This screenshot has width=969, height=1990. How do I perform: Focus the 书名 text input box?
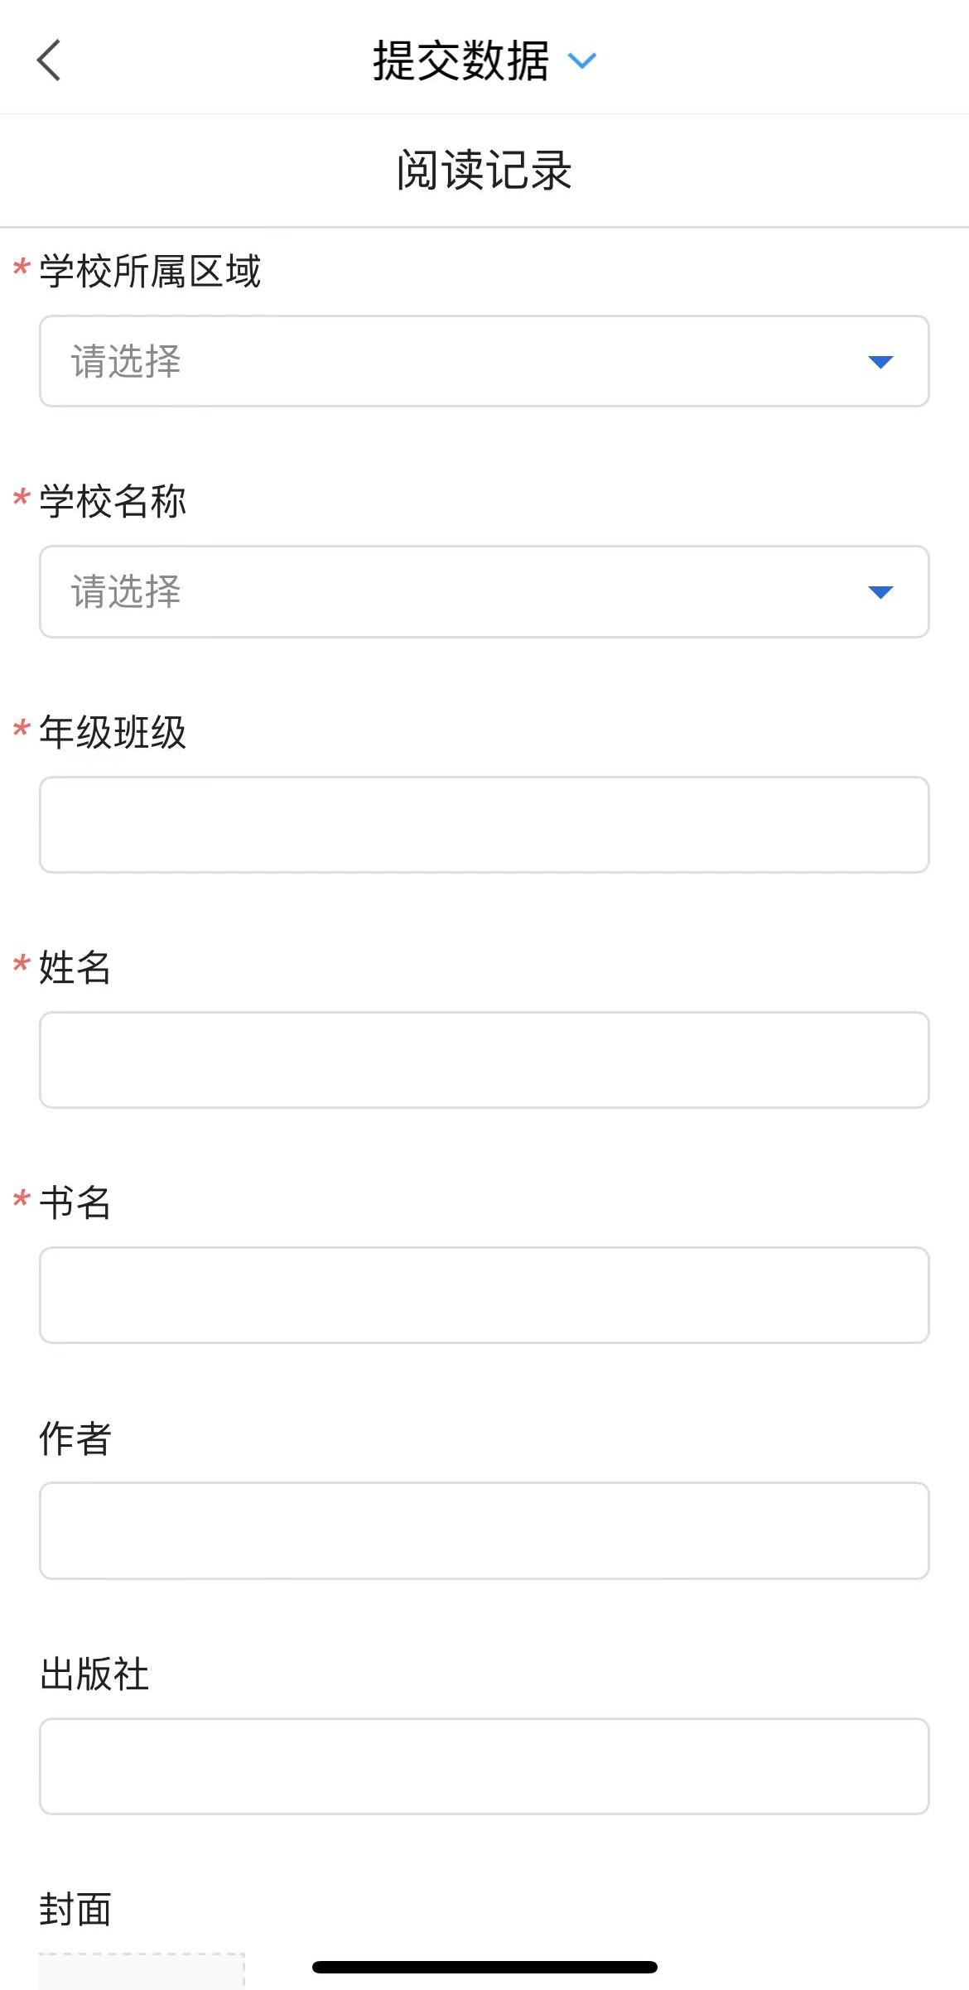tap(484, 1295)
